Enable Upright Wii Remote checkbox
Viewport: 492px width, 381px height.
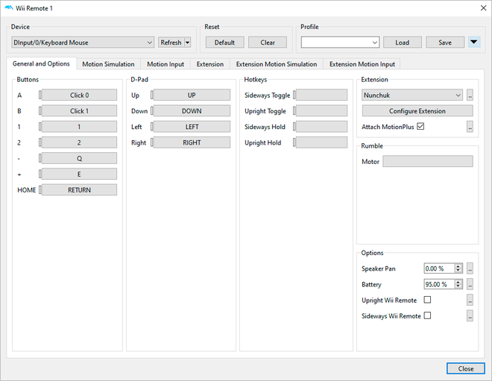coord(427,300)
